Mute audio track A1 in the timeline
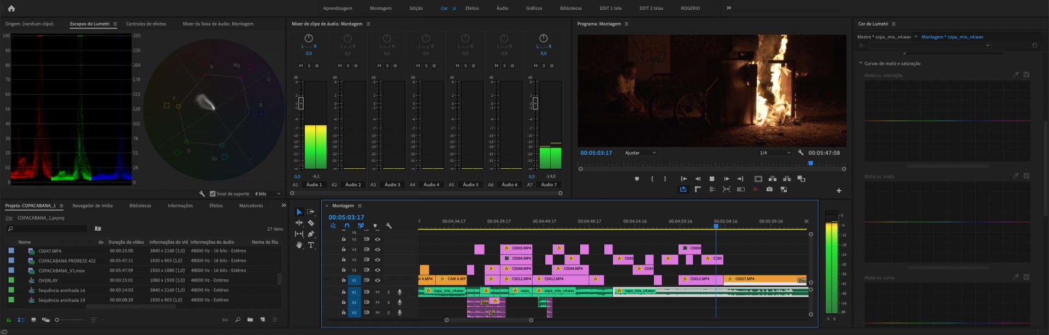Viewport: 1049px width, 335px height. coord(377,292)
